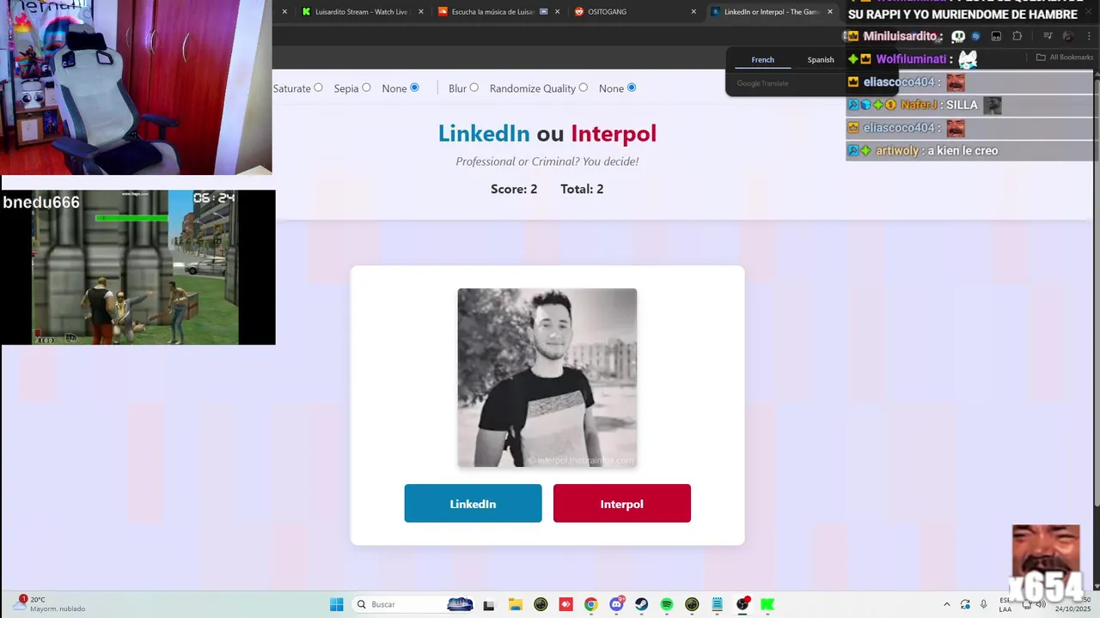Viewport: 1100px width, 618px height.
Task: Close the Escucha la música tab
Action: (558, 12)
